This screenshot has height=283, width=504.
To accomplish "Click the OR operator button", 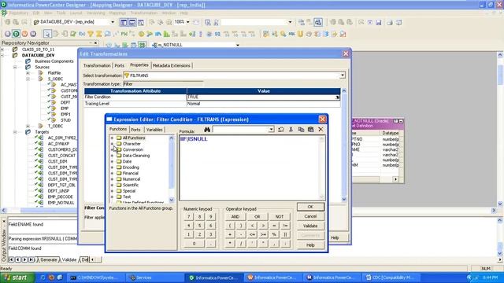I will 258,217.
